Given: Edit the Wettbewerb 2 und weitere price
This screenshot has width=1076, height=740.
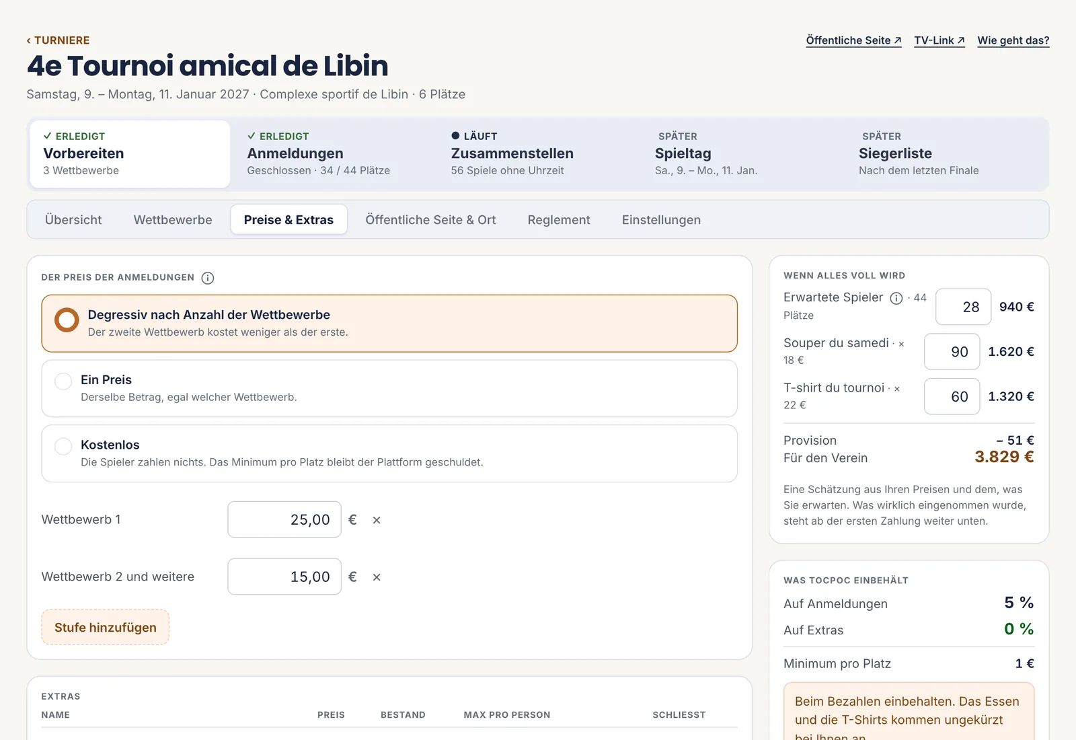Looking at the screenshot, I should click(284, 577).
